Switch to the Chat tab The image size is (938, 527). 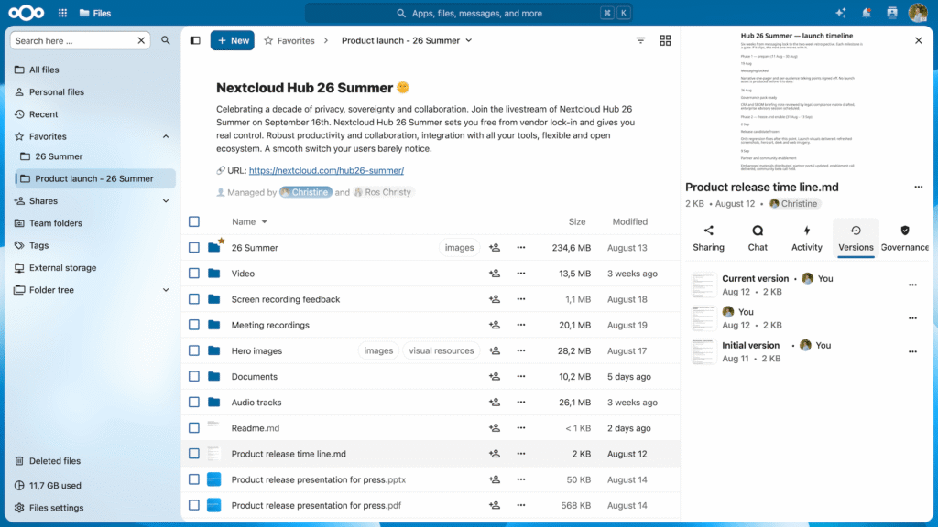click(758, 239)
